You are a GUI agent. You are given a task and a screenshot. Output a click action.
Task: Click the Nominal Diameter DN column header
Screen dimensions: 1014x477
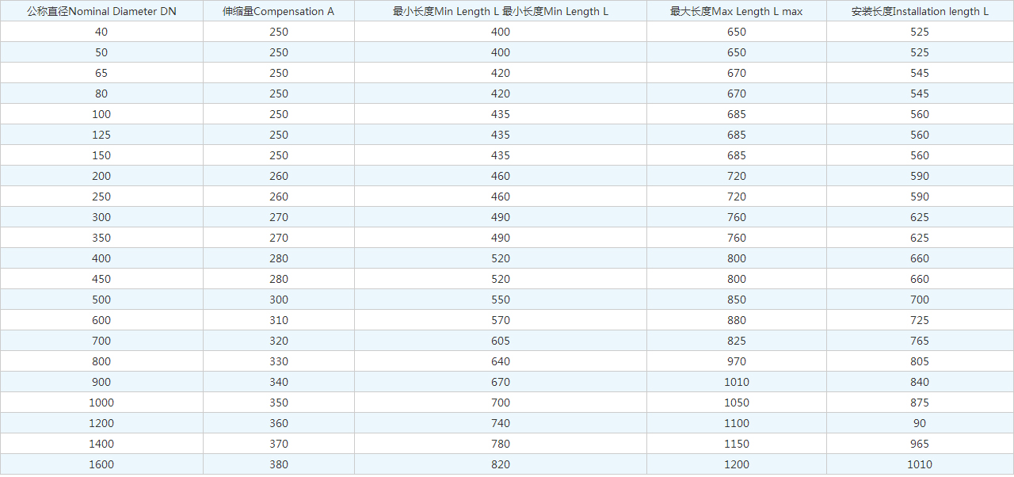pos(101,11)
